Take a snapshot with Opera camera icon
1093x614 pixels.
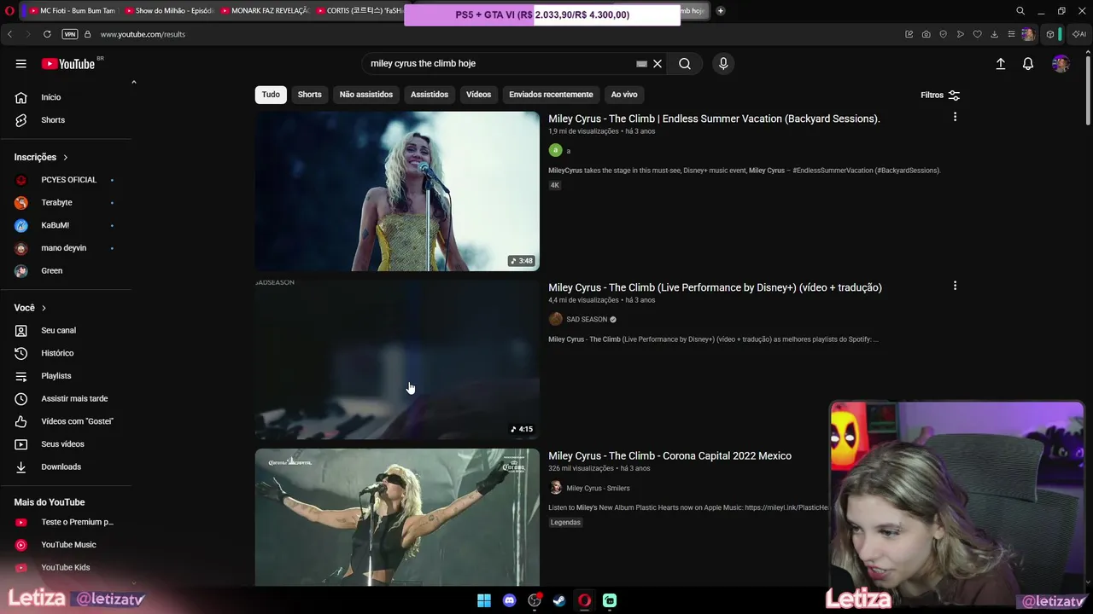coord(926,34)
